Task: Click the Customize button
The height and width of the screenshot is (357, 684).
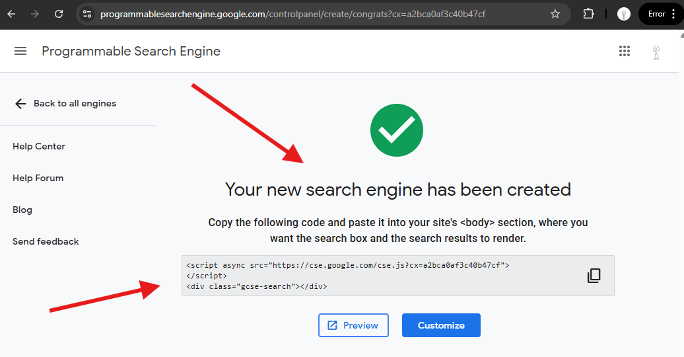Action: pos(441,325)
